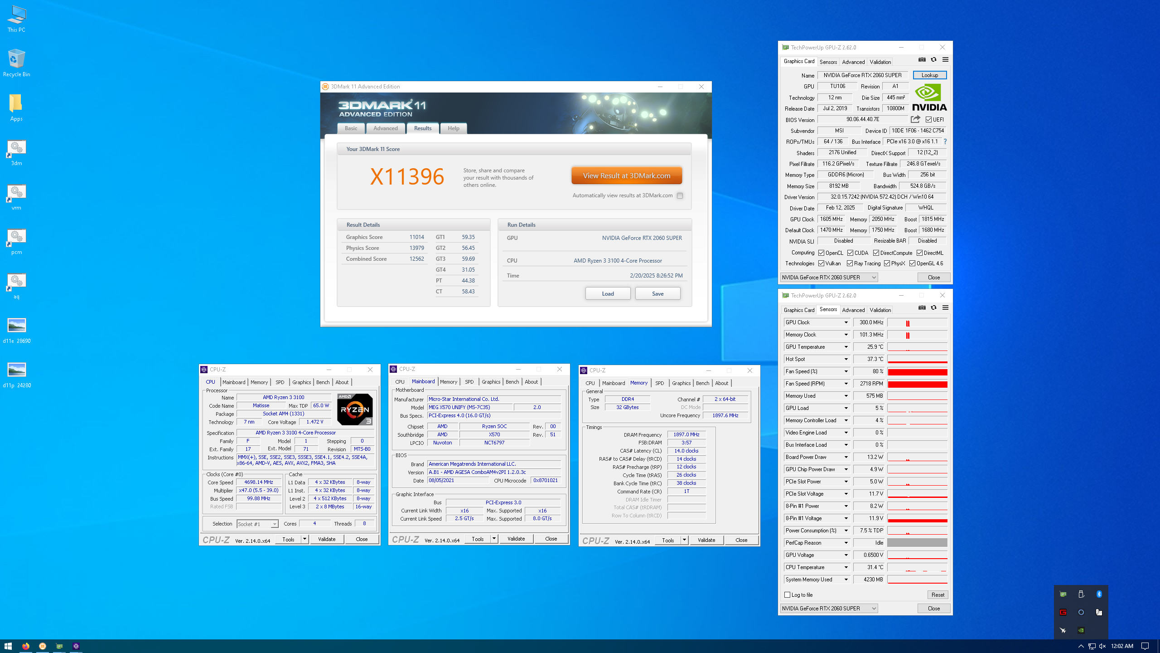Viewport: 1160px width, 653px height.
Task: Click NVIDIA logo in GPU-Z
Action: (x=929, y=97)
